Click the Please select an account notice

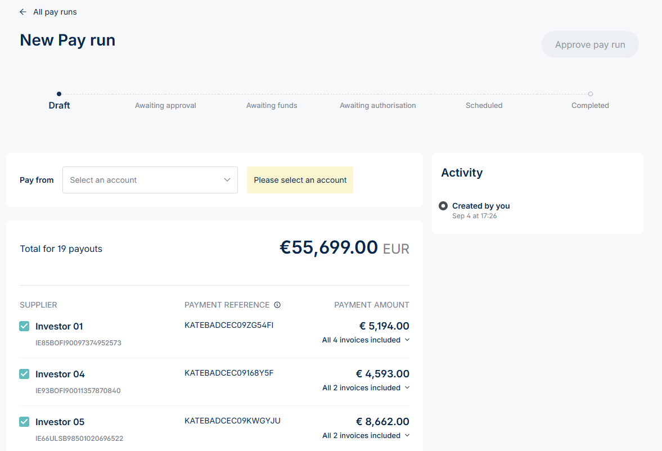click(300, 180)
